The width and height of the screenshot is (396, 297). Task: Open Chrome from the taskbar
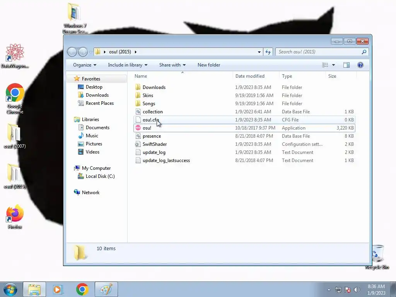tap(82, 289)
